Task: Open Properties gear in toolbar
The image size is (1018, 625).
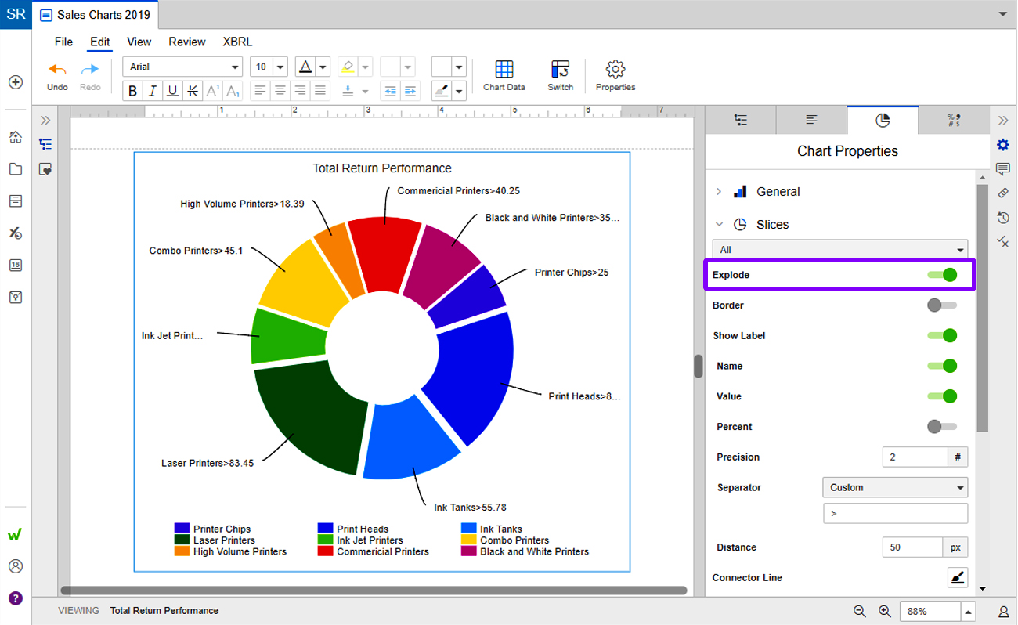Action: tap(615, 76)
